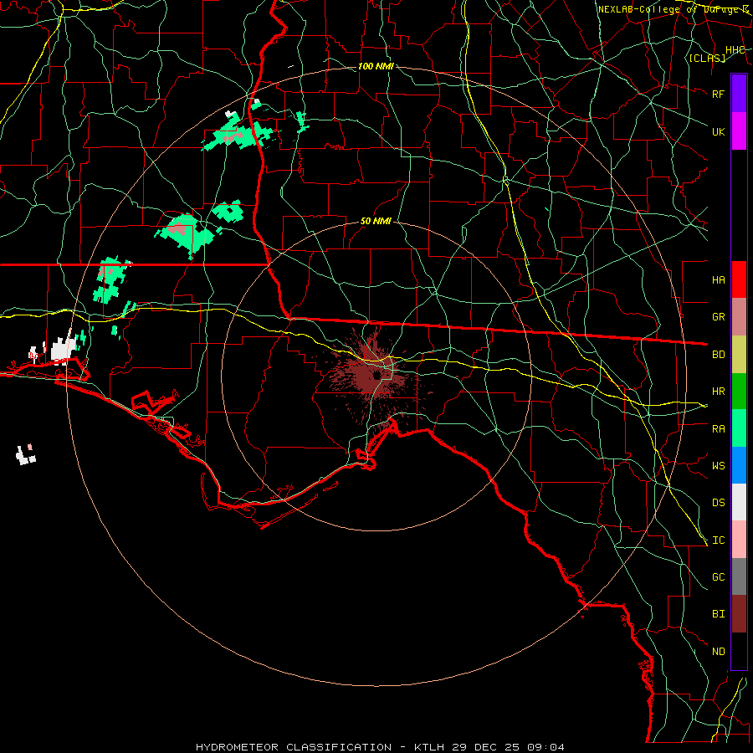Pick the dark green HR legend swatch
753x753 pixels.
click(739, 392)
